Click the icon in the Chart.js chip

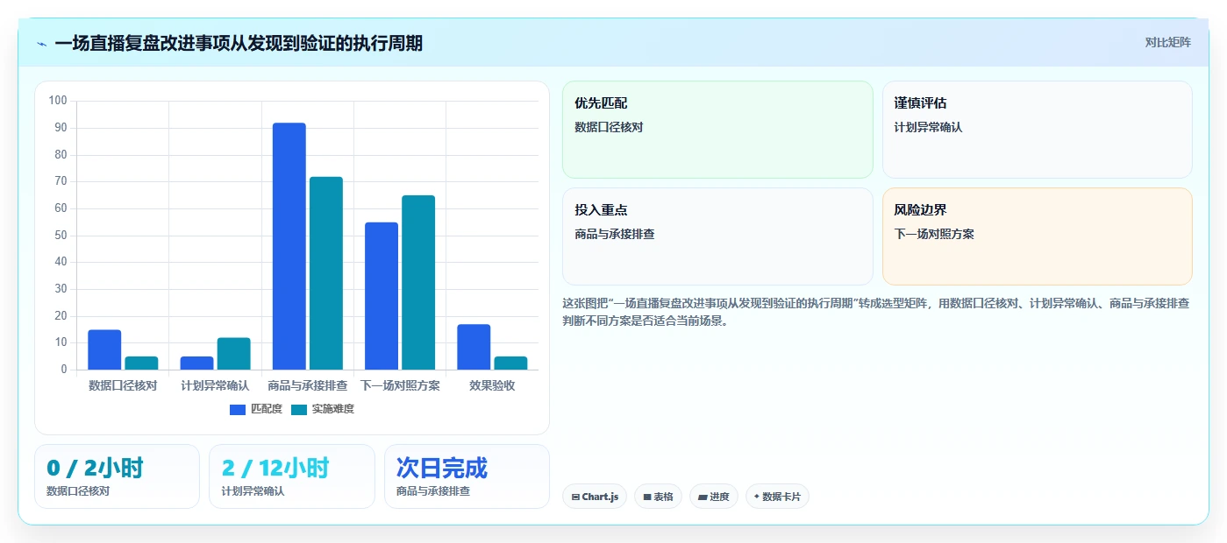click(575, 497)
